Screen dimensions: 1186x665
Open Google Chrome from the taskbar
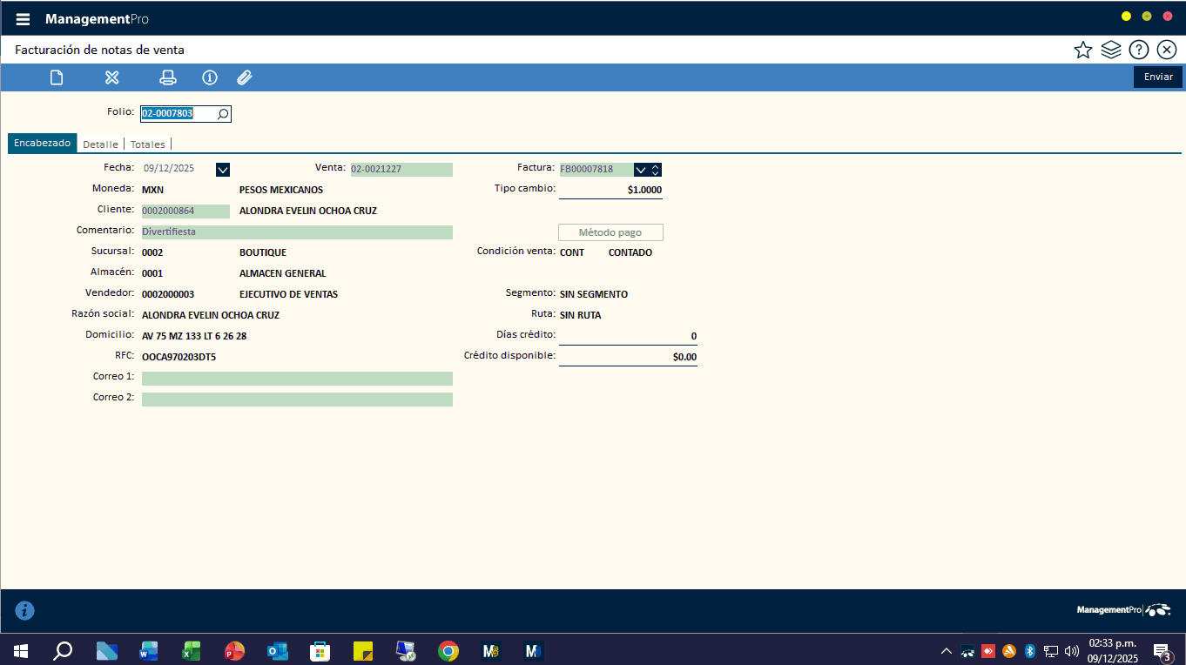pos(448,651)
